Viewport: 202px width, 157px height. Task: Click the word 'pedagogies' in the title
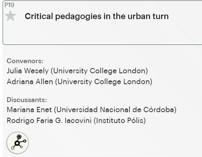pos(78,17)
